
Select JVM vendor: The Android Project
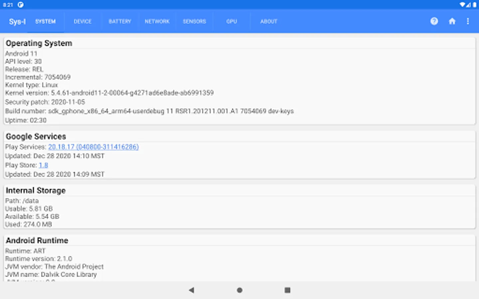[x=54, y=267]
